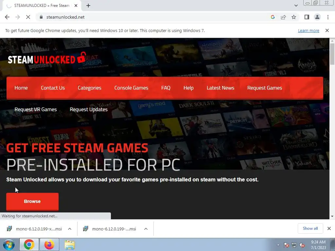Close the STEAMUNLOCKED tab

tap(76, 6)
